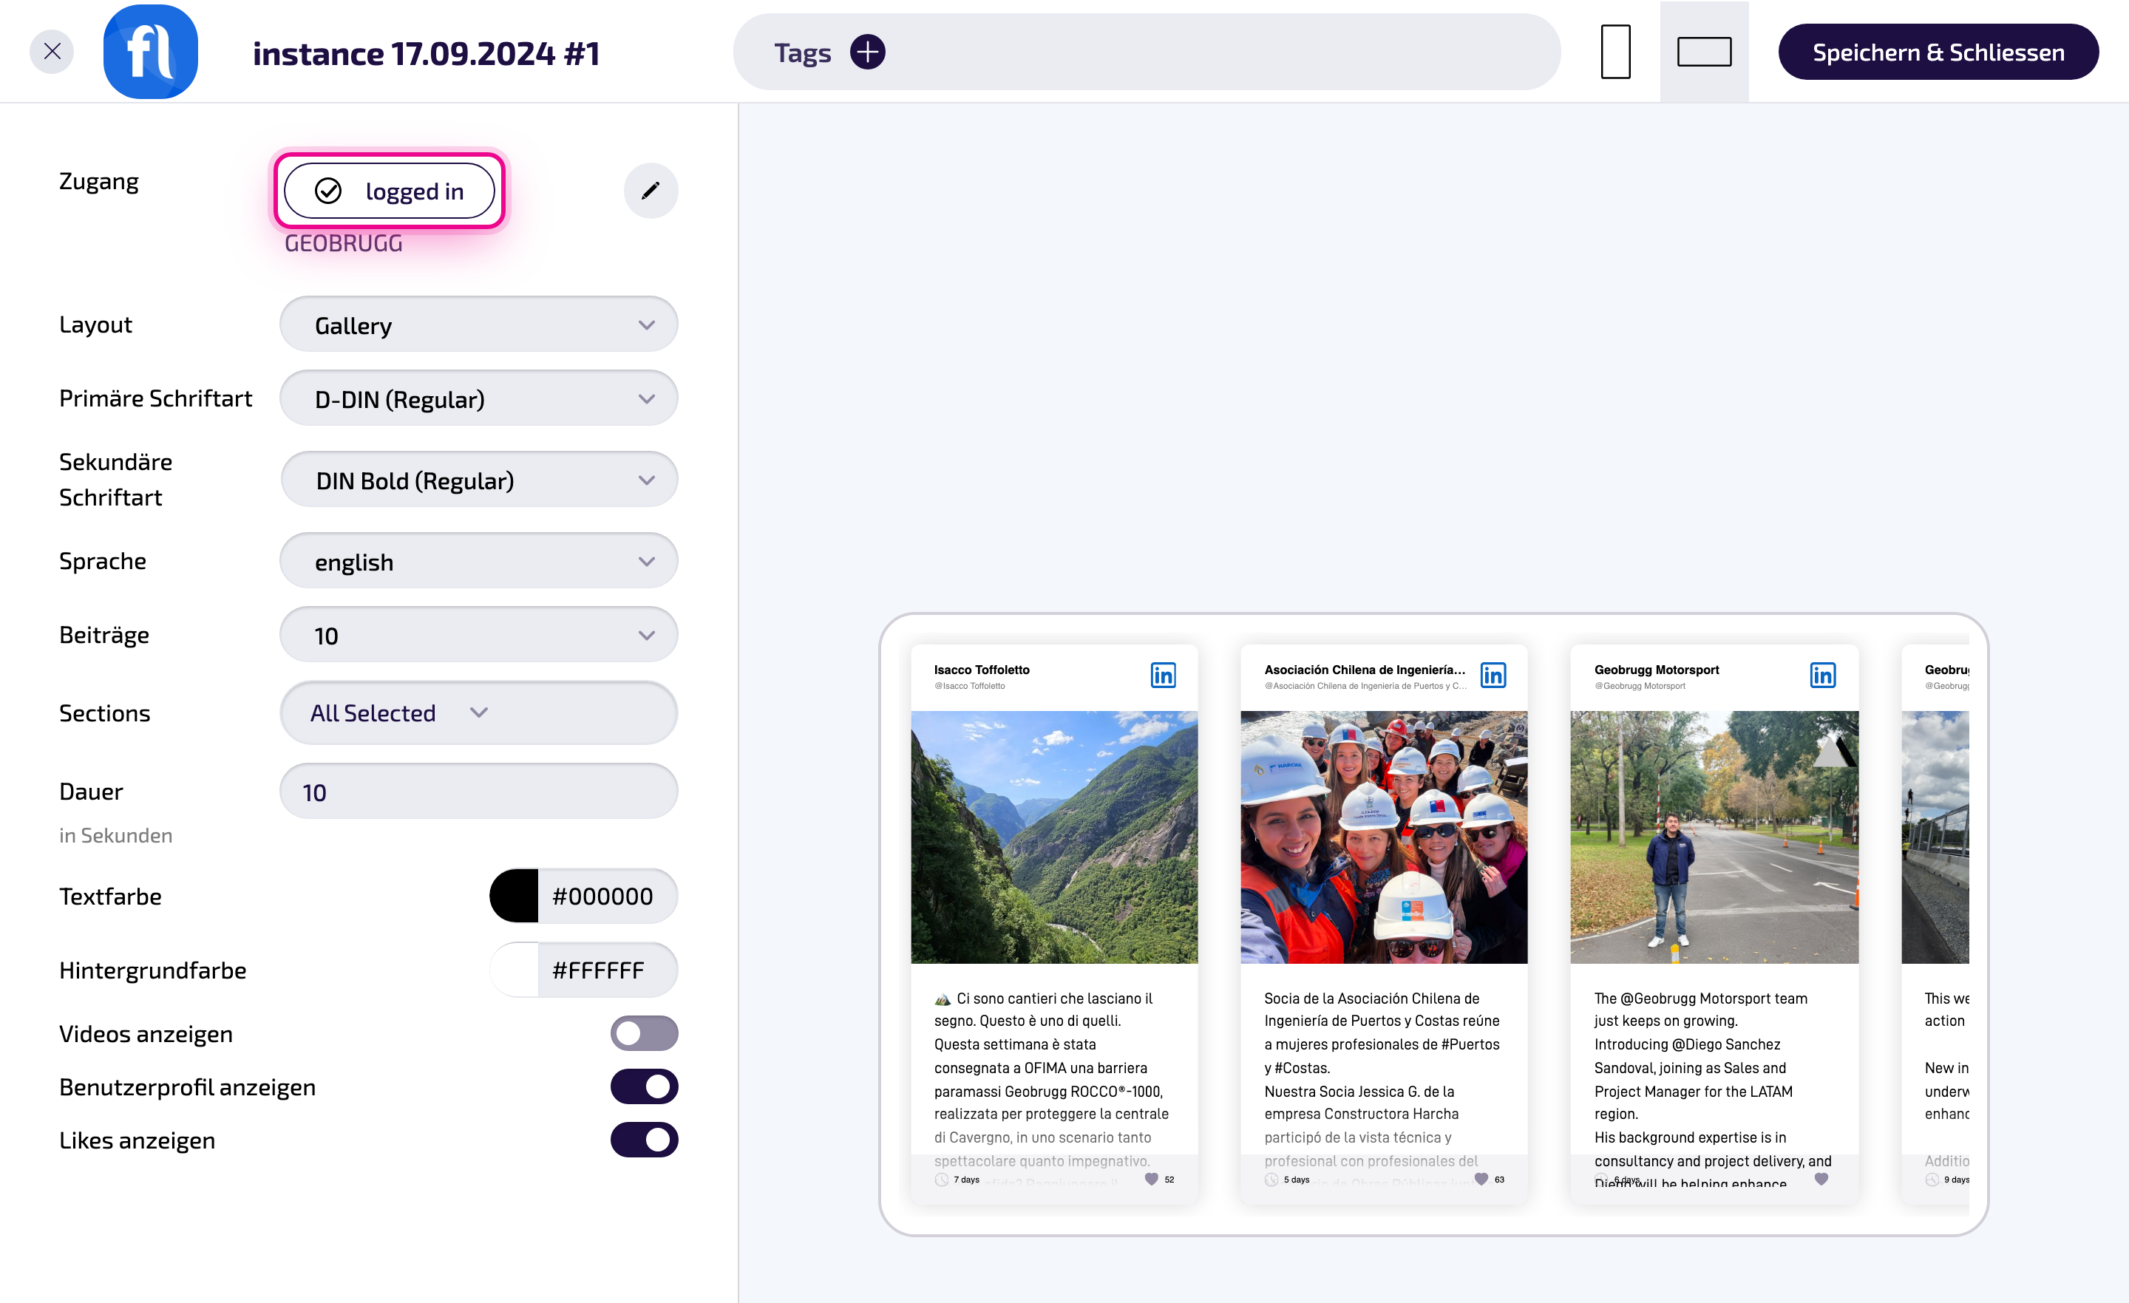The height and width of the screenshot is (1303, 2129).
Task: Click heart icon on Geobrugg Motorsport post
Action: (1821, 1179)
